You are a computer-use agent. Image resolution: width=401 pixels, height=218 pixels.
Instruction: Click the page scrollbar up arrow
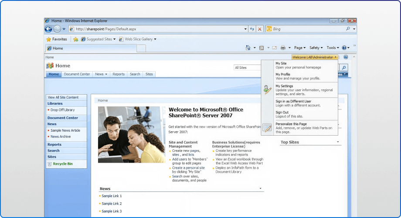tap(354, 57)
